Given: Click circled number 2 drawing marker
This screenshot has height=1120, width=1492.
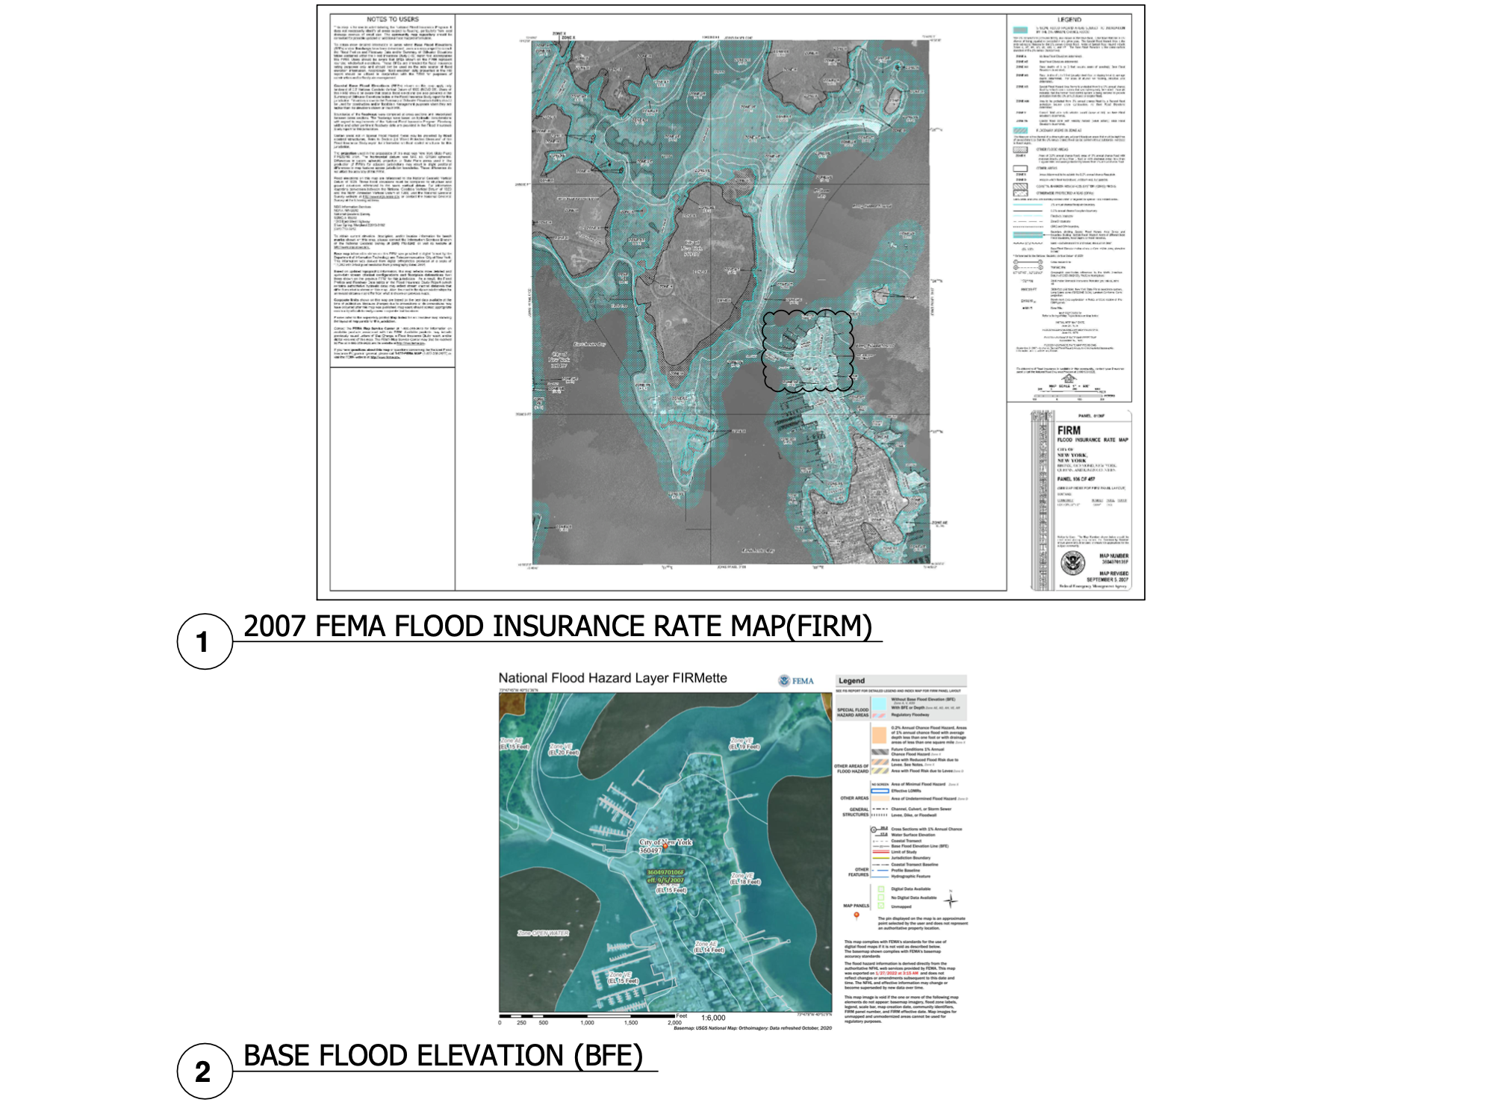Looking at the screenshot, I should pos(204,1071).
